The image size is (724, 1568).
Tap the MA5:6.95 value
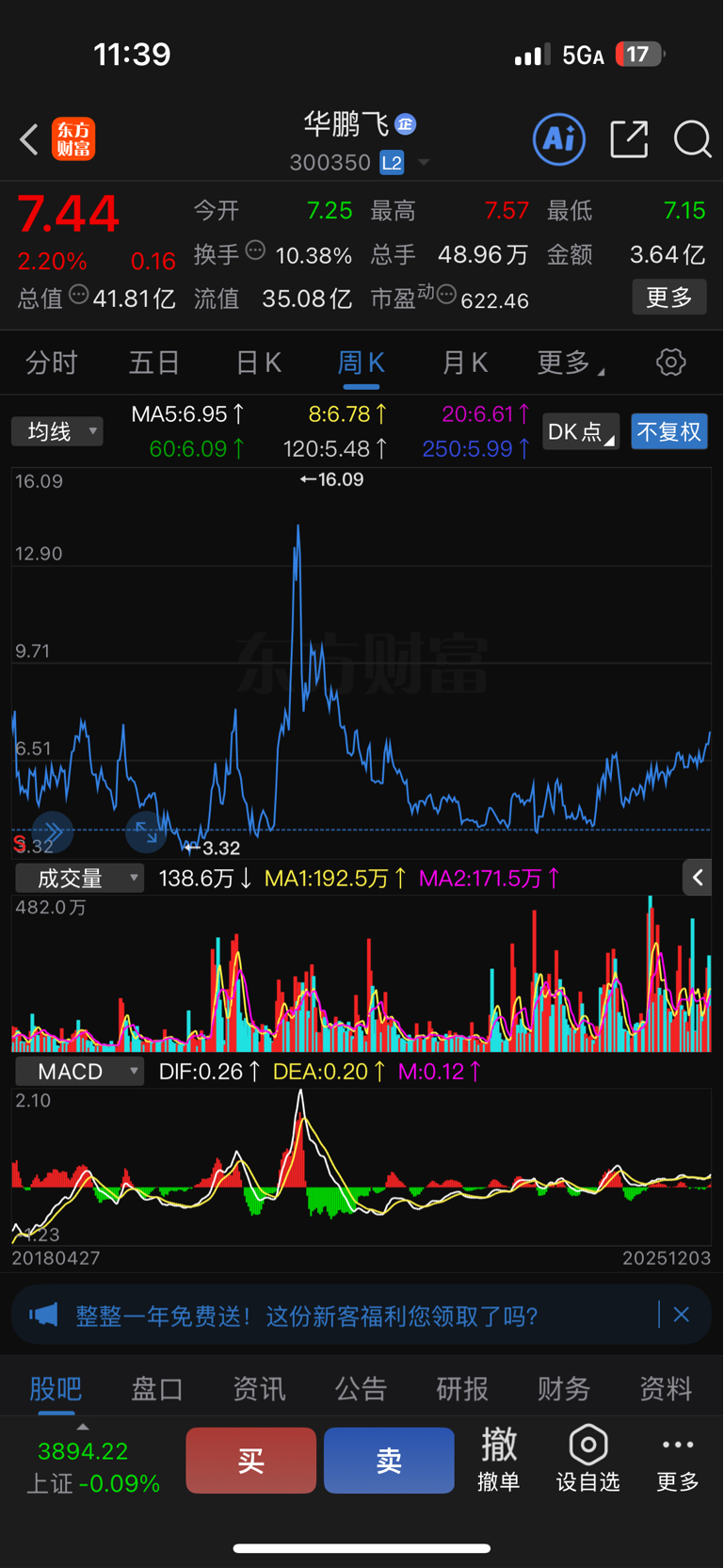188,414
